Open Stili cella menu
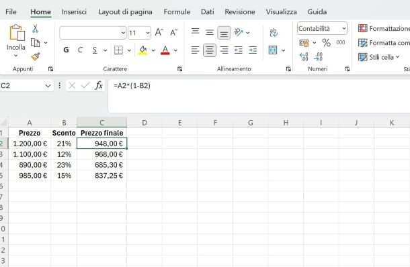The image size is (410, 267). point(379,57)
